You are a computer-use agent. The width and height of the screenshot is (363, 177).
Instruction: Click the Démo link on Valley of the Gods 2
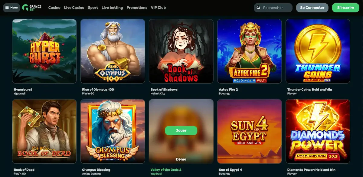coord(181,159)
